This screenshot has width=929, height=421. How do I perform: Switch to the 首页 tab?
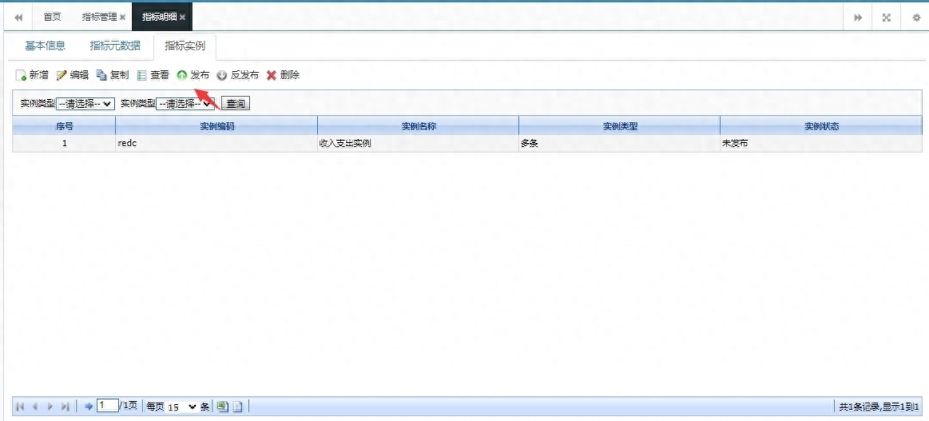(52, 17)
